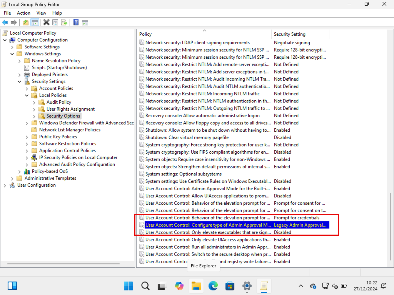This screenshot has width=394, height=295.
Task: Collapse the Local Policies tree node
Action: click(x=27, y=96)
